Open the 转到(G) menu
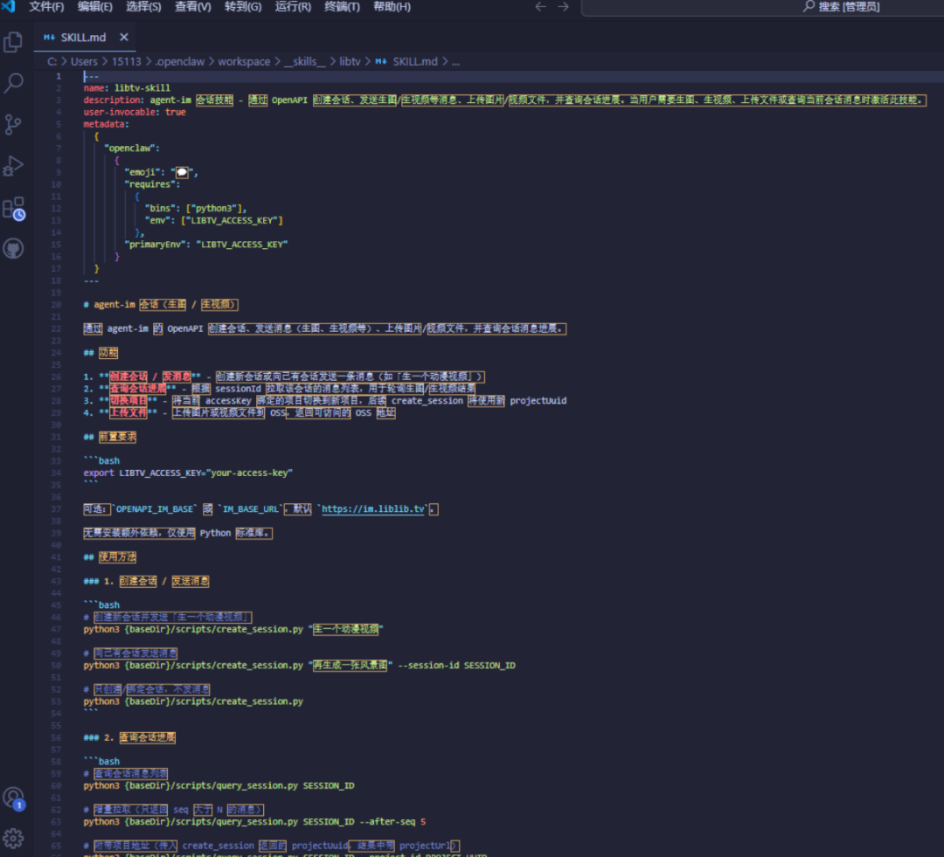944x857 pixels. tap(243, 7)
